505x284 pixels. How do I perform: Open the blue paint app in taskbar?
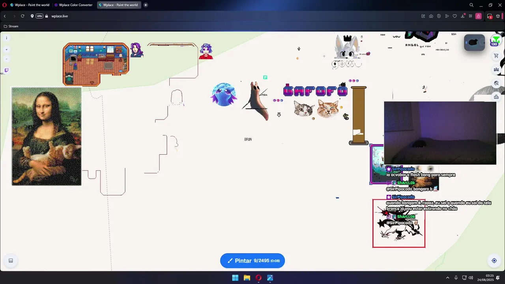[270, 278]
